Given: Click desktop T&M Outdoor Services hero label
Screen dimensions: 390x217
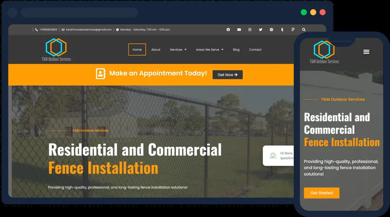Looking at the screenshot, I should tap(90, 130).
